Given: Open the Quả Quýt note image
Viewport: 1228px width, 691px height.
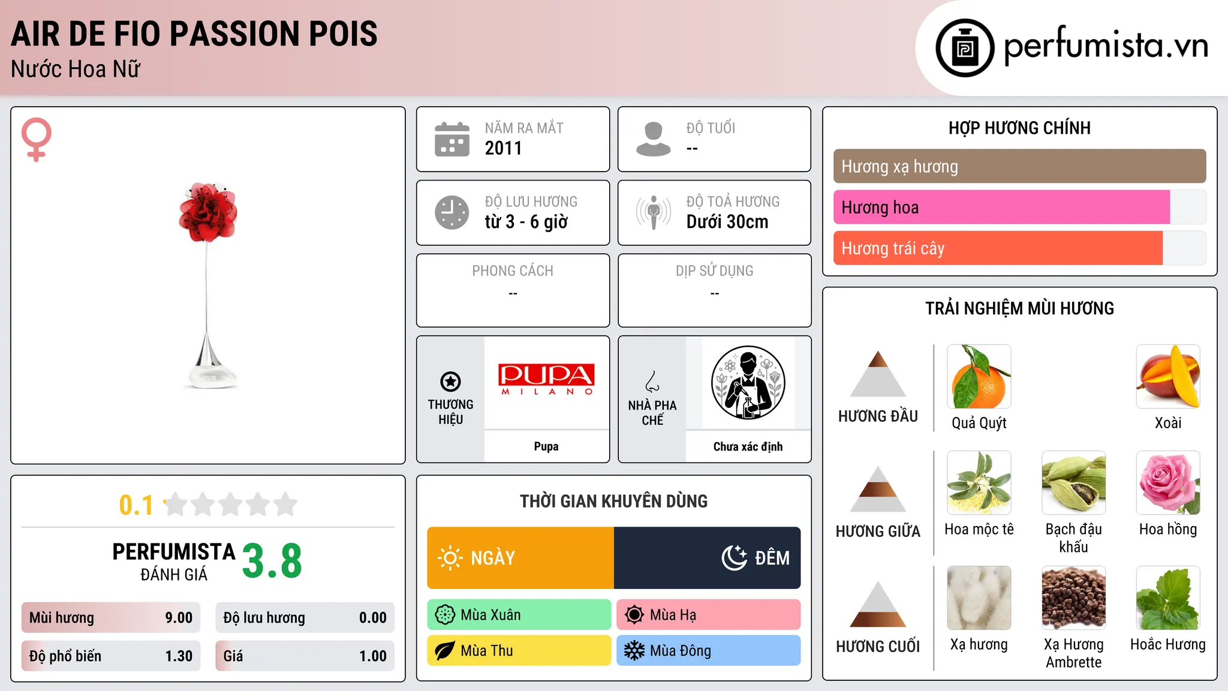Looking at the screenshot, I should (x=979, y=377).
